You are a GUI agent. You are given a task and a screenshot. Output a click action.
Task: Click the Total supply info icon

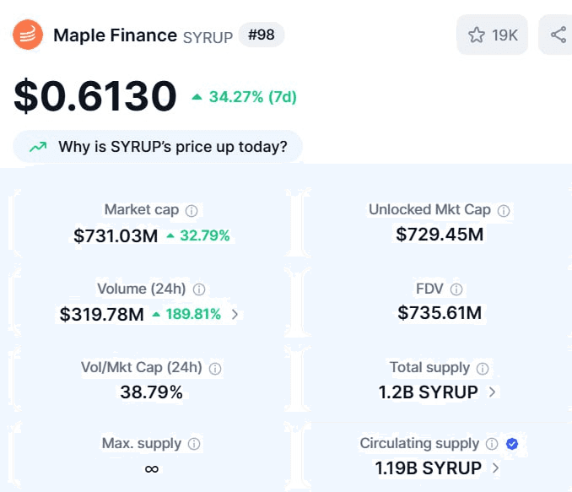[x=483, y=369]
